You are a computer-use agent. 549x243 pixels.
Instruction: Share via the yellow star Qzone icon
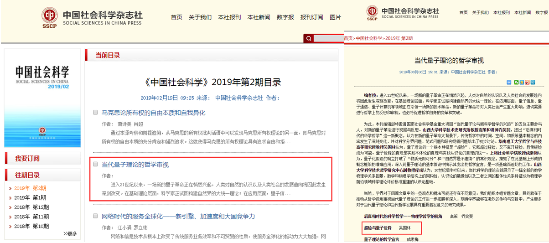click(522, 83)
